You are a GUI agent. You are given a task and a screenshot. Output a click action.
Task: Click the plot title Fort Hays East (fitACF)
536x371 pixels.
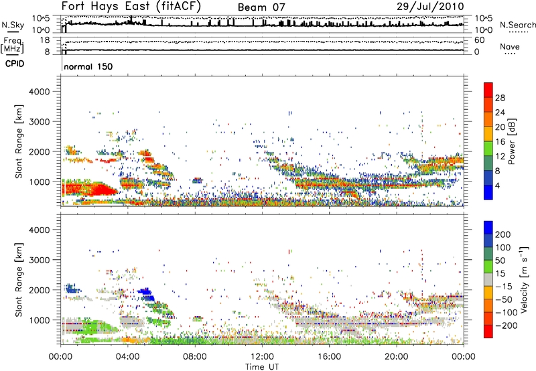pos(131,7)
